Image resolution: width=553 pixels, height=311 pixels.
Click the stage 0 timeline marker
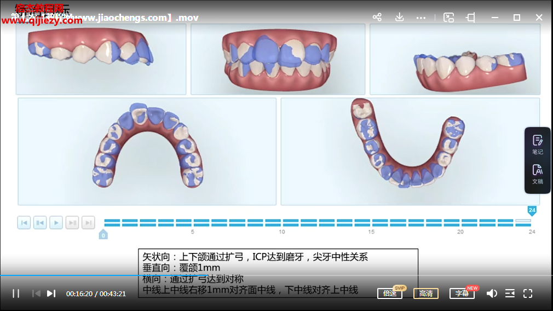tap(103, 235)
